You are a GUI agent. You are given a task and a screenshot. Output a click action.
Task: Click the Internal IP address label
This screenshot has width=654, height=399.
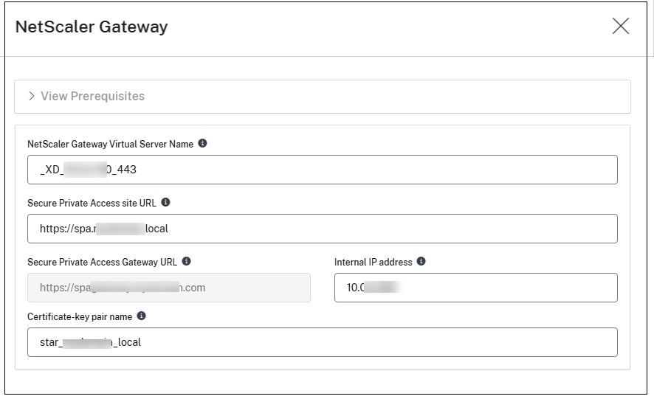[x=373, y=262]
